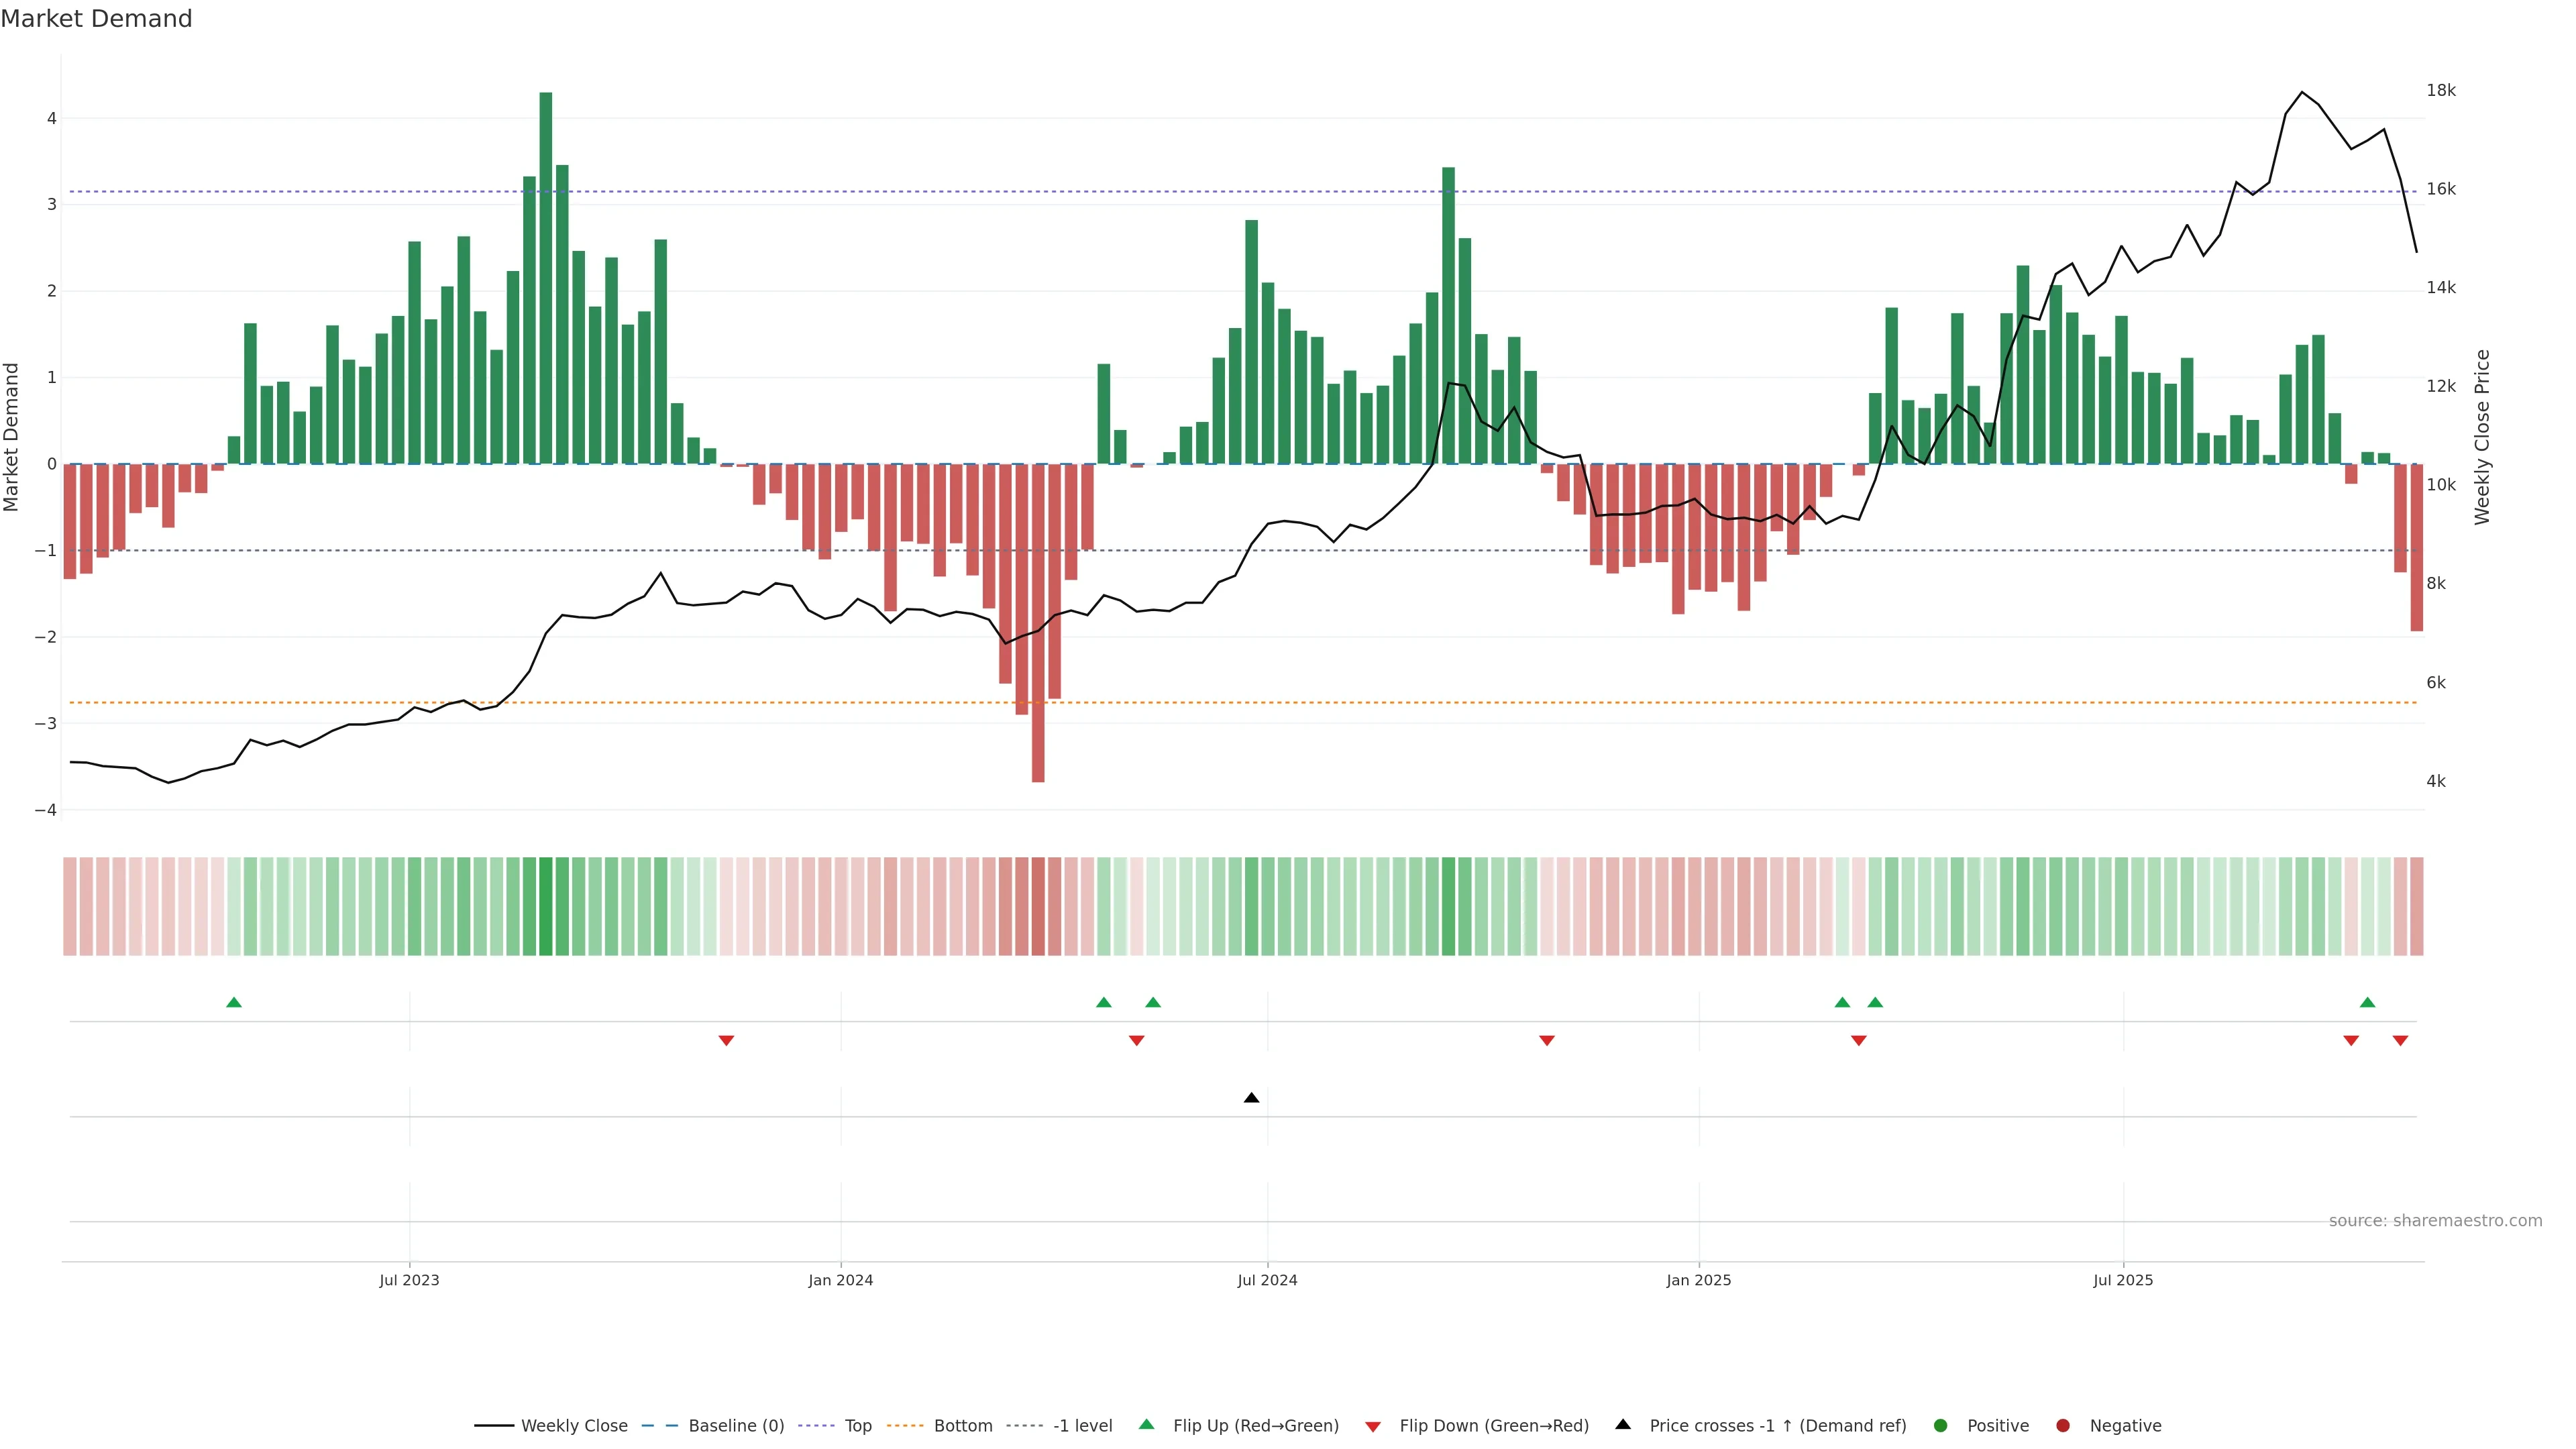Toggle the -1 level legend entry

click(x=1082, y=1425)
